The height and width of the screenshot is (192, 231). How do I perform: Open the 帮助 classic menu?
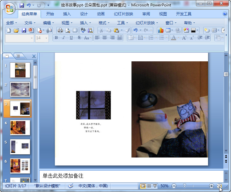(x=190, y=23)
